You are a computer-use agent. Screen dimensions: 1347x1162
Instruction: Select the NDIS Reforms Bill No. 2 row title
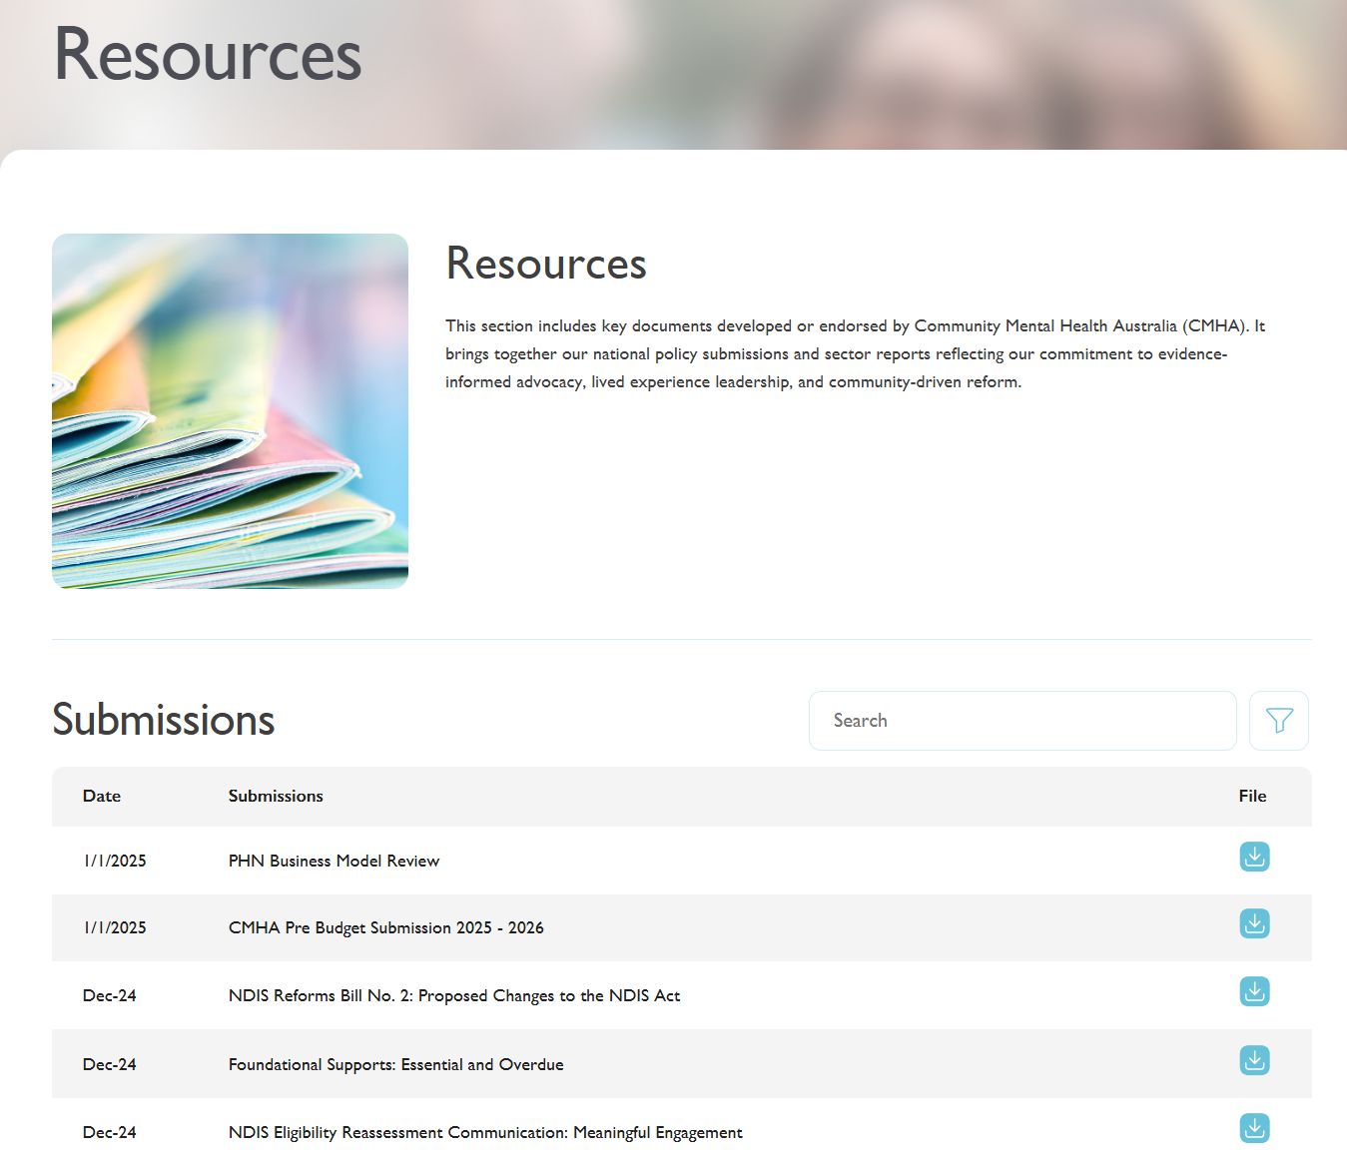pos(453,995)
